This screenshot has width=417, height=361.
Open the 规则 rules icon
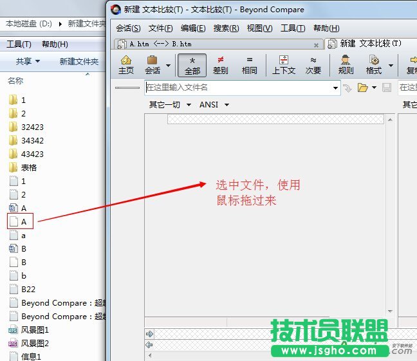pos(346,65)
